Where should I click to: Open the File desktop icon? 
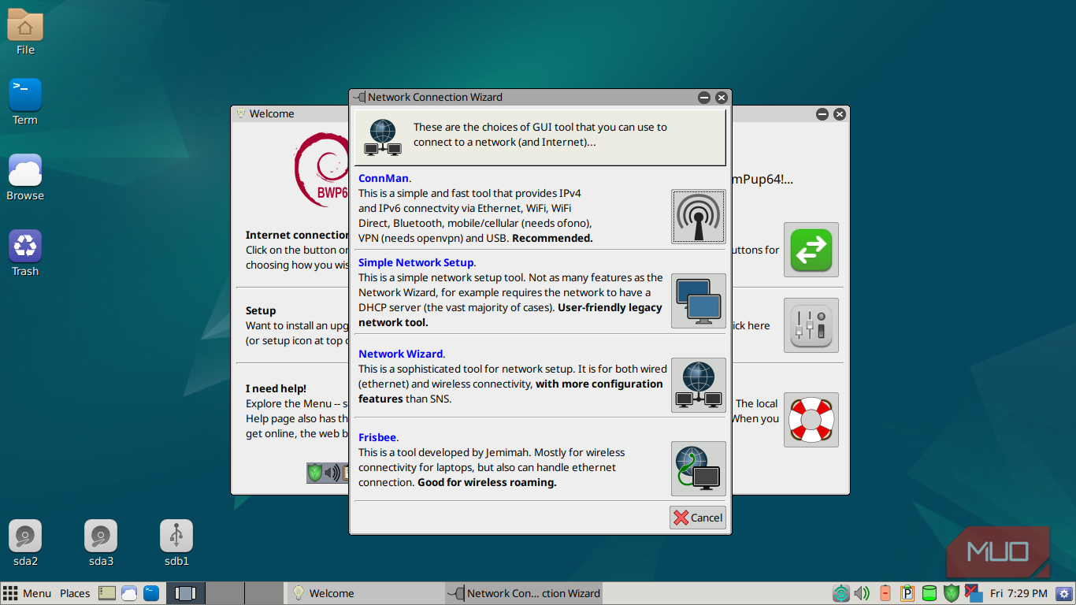[25, 32]
